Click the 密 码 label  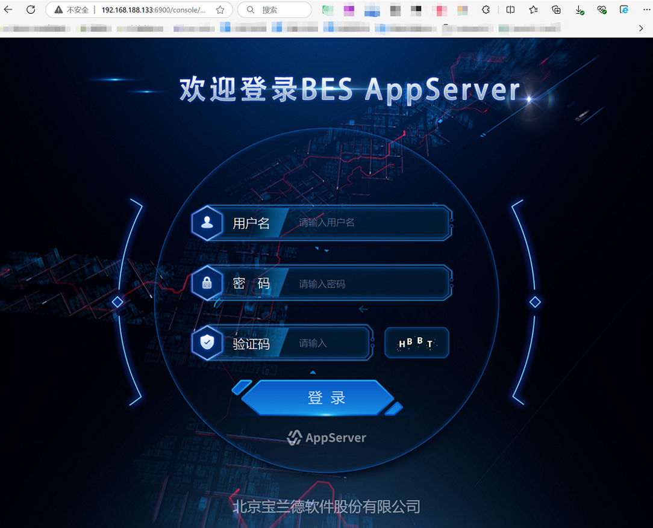coord(251,284)
